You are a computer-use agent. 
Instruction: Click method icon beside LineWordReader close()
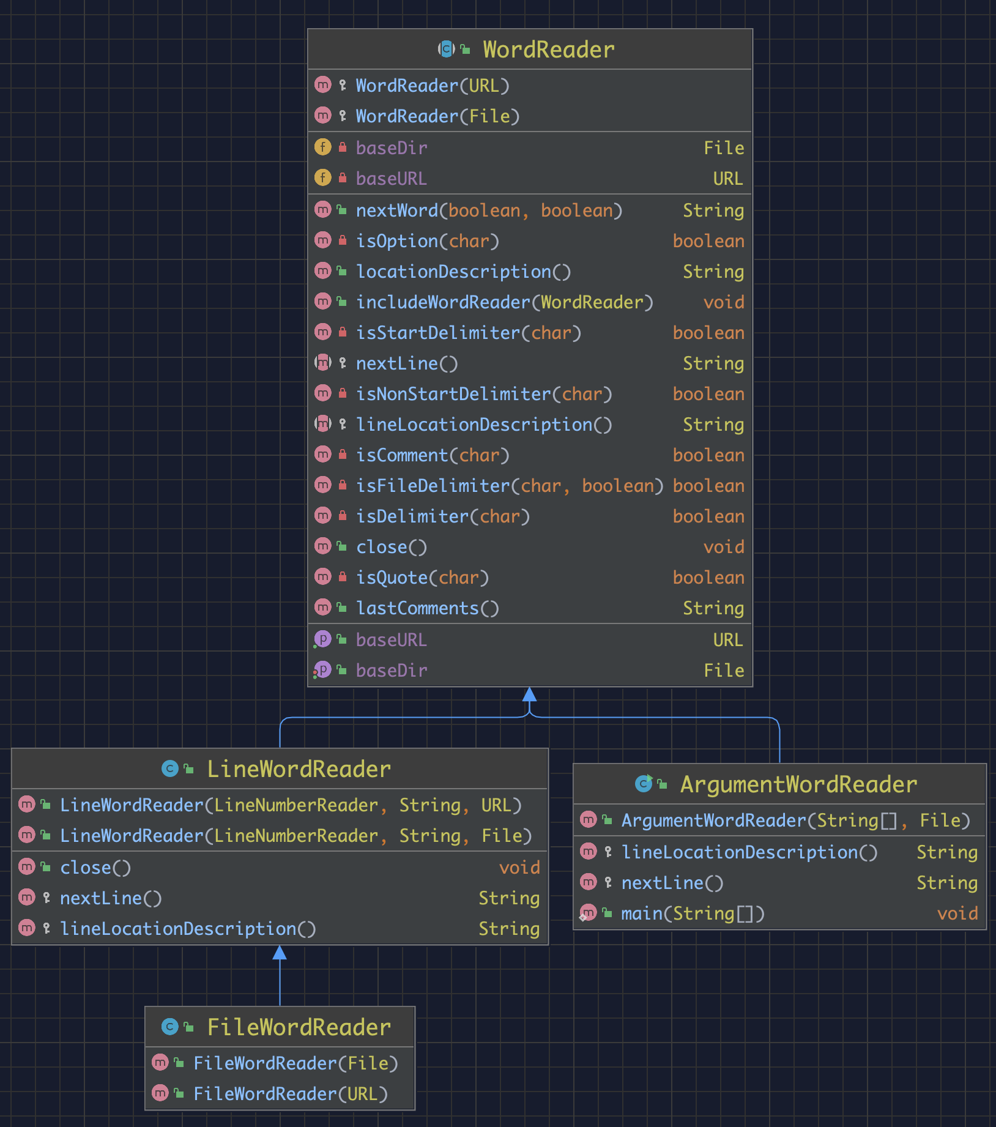click(x=27, y=867)
